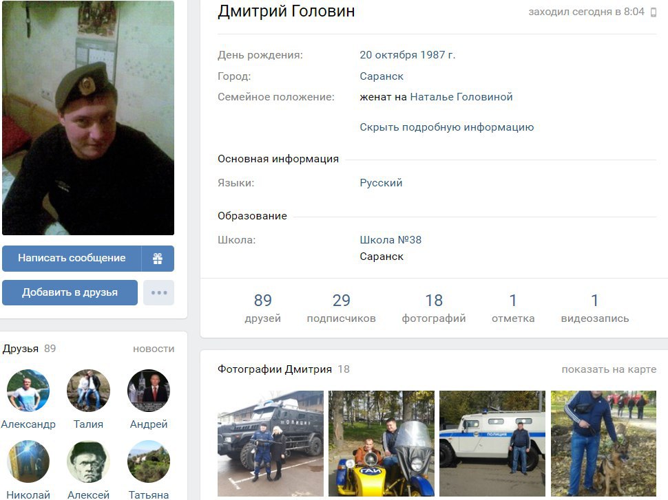The width and height of the screenshot is (668, 500).
Task: Open the three-dots more actions button
Action: click(159, 292)
